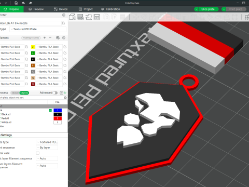The width and height of the screenshot is (249, 187).
Task: Enable the spiral vase checkbox
Action: coord(37,153)
